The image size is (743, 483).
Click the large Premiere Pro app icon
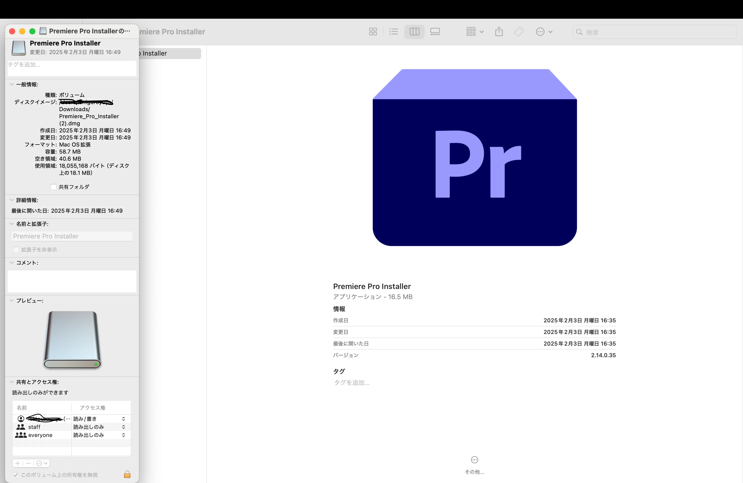[474, 158]
